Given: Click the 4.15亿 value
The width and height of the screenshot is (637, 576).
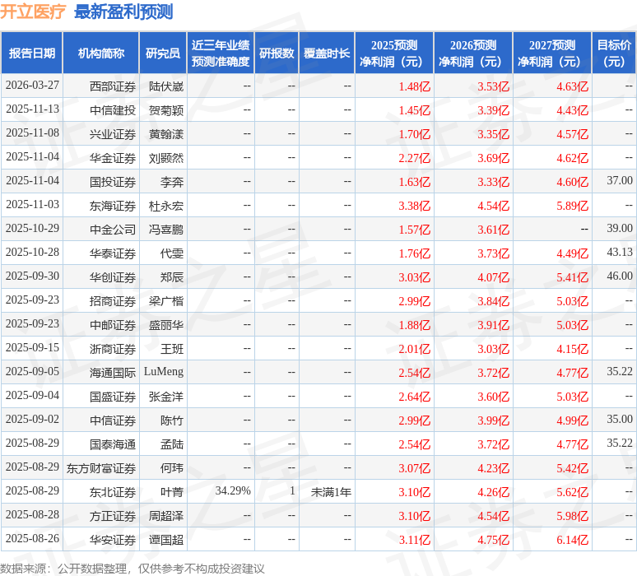Looking at the screenshot, I should click(573, 350).
